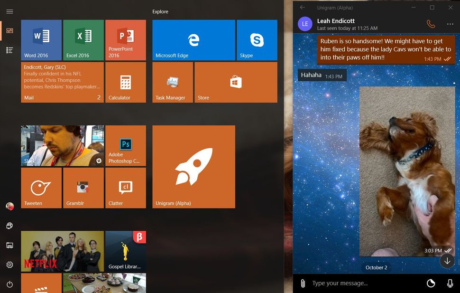Toggle Unigram night mode with the moon icon

tap(431, 283)
